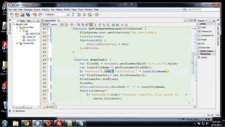
Task: Open the Tools menu
Action: pos(81,10)
